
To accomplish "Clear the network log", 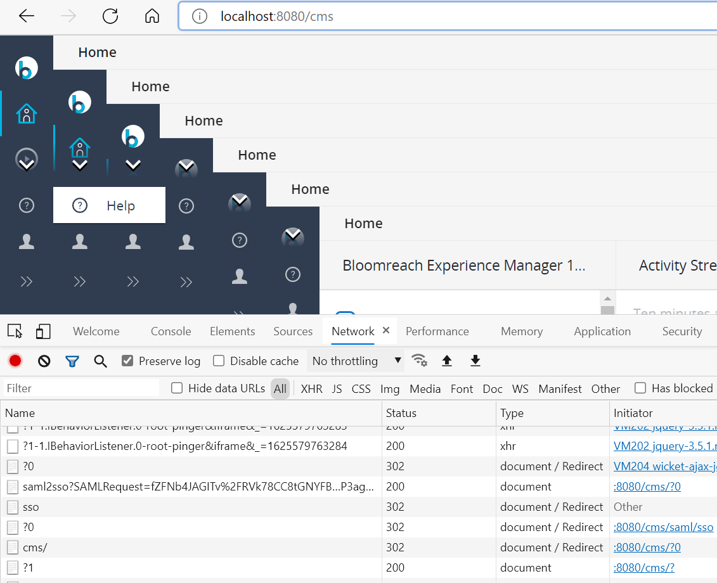I will 44,361.
